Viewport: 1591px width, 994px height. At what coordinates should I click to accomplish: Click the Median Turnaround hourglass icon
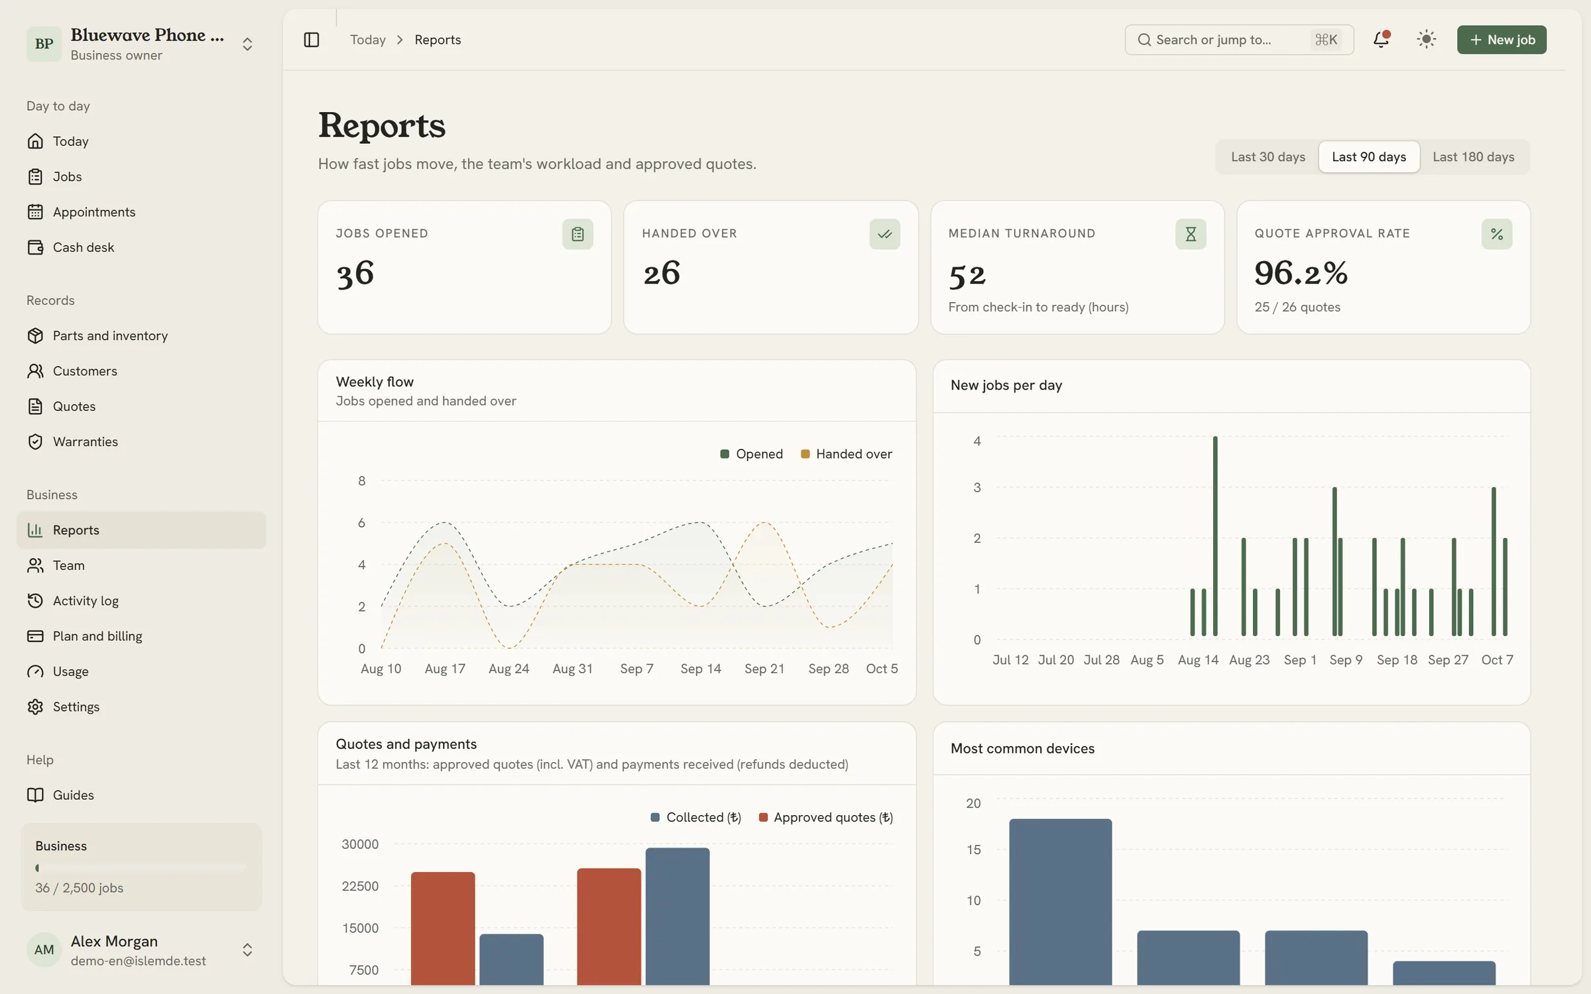pos(1191,234)
